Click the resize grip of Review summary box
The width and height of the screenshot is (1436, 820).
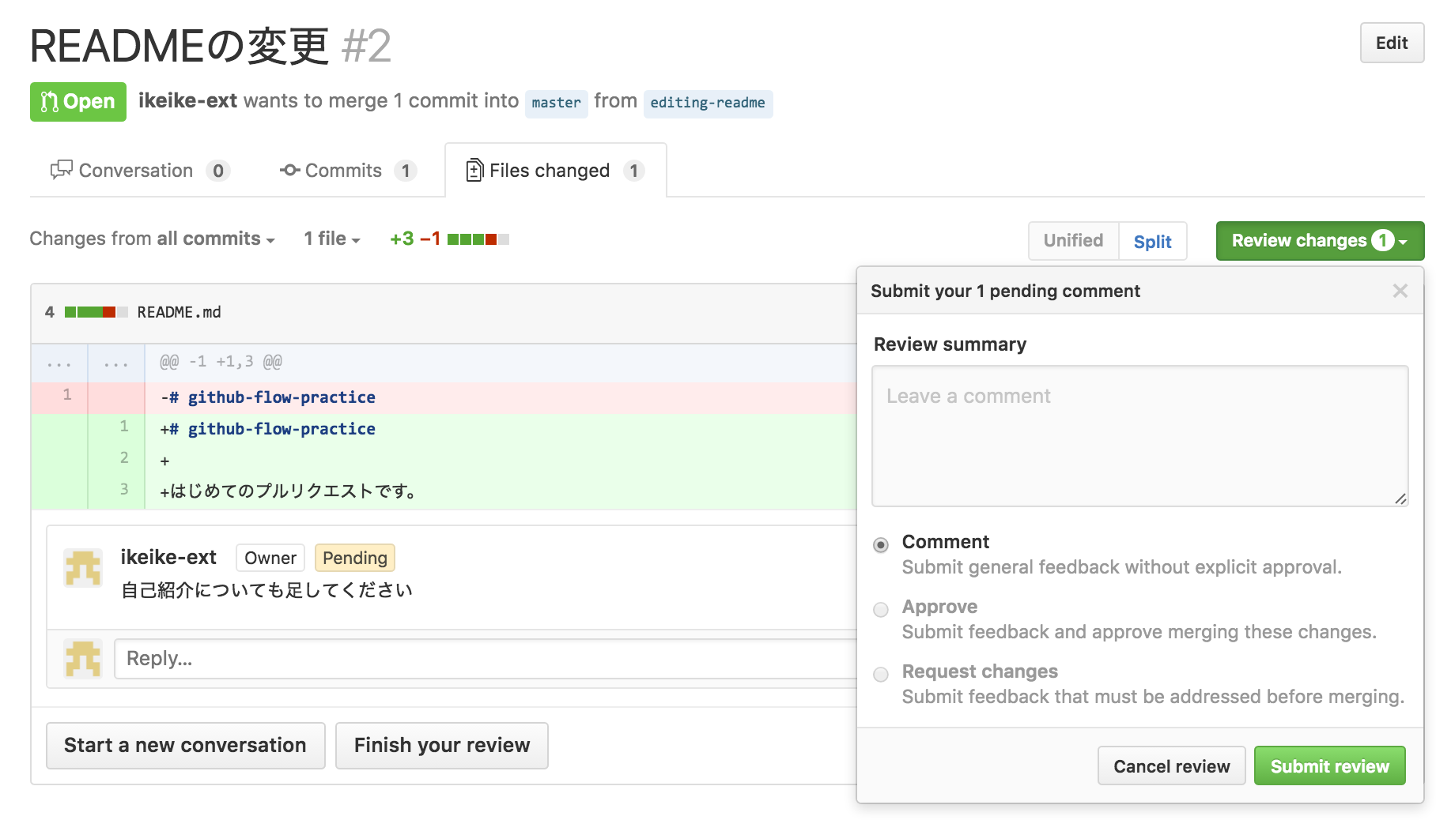pos(1400,498)
